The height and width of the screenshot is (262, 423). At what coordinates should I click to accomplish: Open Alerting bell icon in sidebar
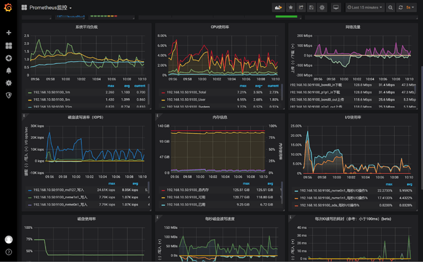click(9, 71)
